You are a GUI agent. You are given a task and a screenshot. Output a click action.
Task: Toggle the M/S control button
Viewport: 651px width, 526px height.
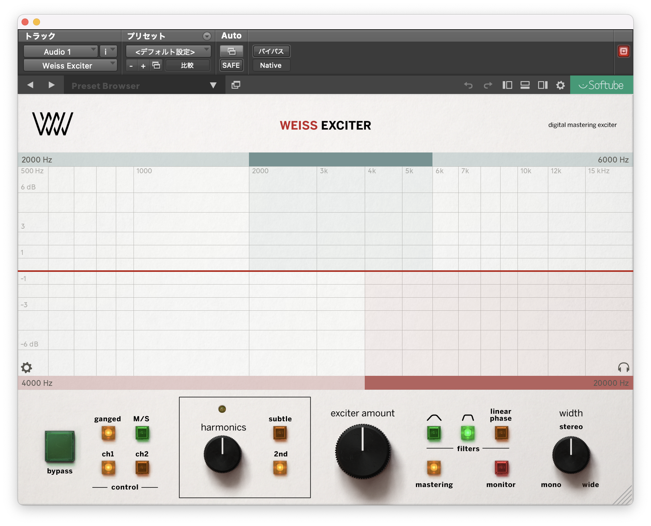click(142, 433)
